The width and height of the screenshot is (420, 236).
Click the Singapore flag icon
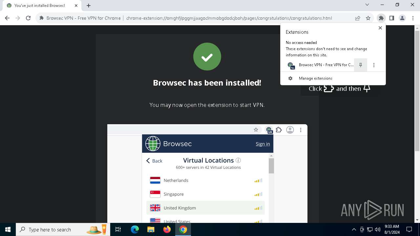pos(155,194)
